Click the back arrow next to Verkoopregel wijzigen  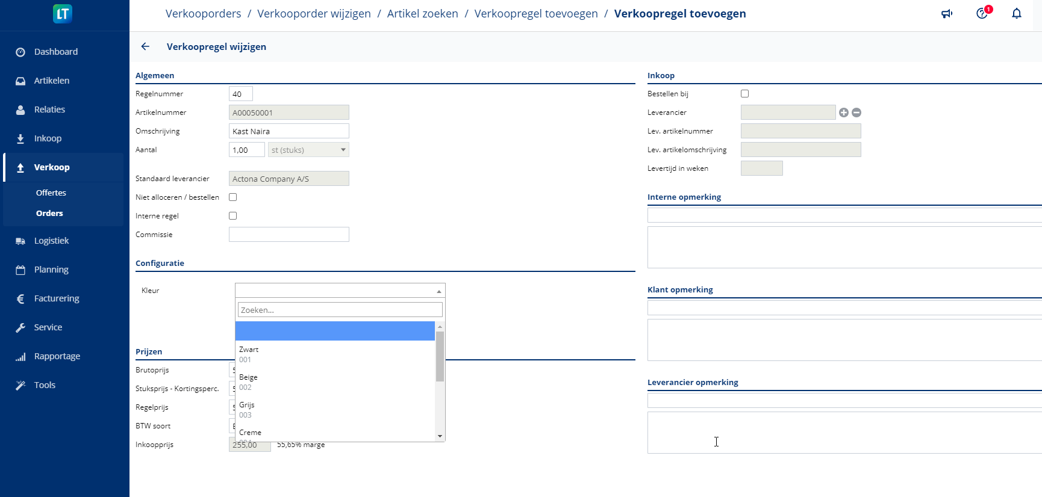click(x=145, y=46)
